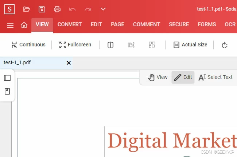Switch to the SECURE tab

179,24
